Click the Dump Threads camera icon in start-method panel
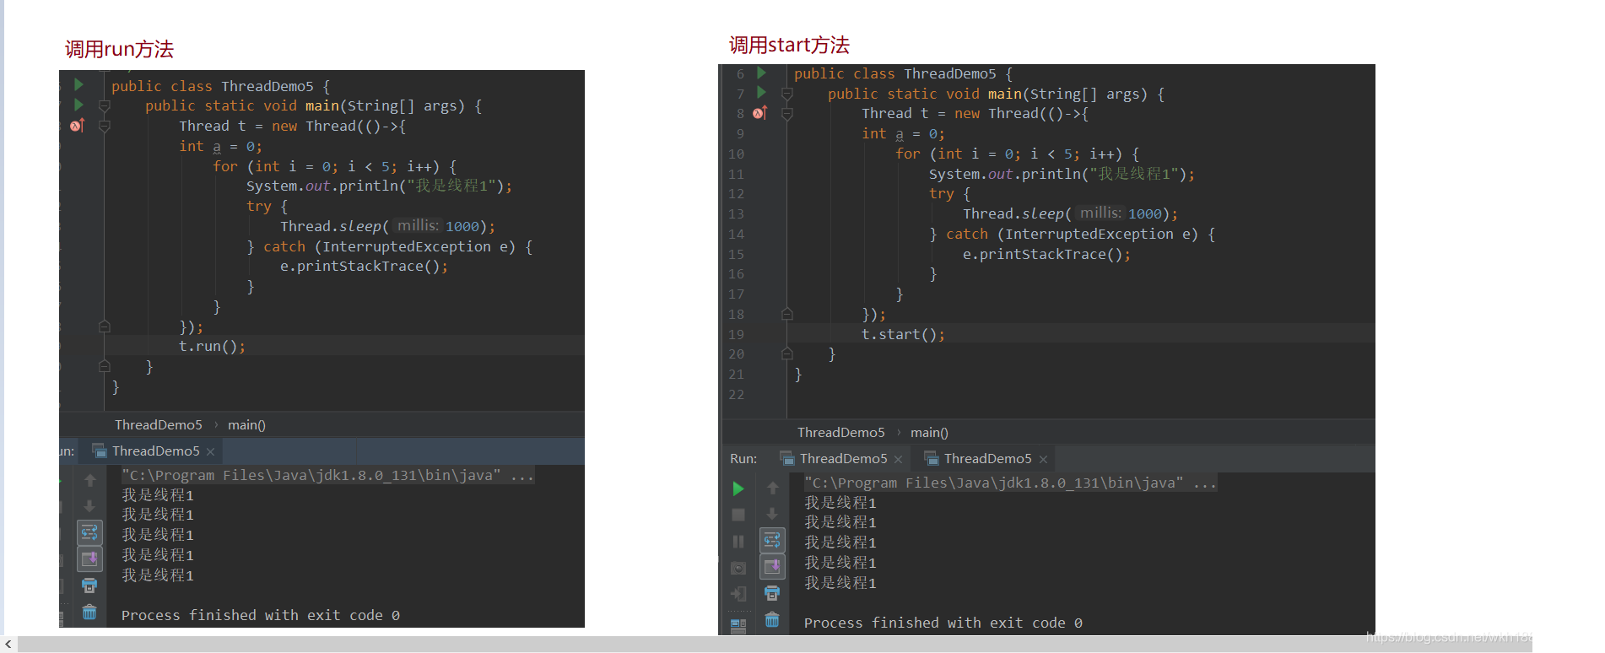Viewport: 1605px width, 653px height. pyautogui.click(x=738, y=569)
